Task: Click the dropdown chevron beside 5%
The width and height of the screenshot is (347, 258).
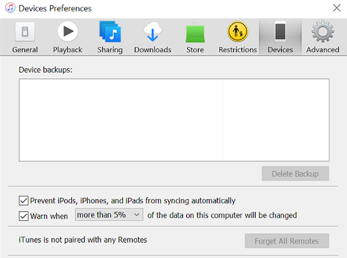Action: [136, 215]
